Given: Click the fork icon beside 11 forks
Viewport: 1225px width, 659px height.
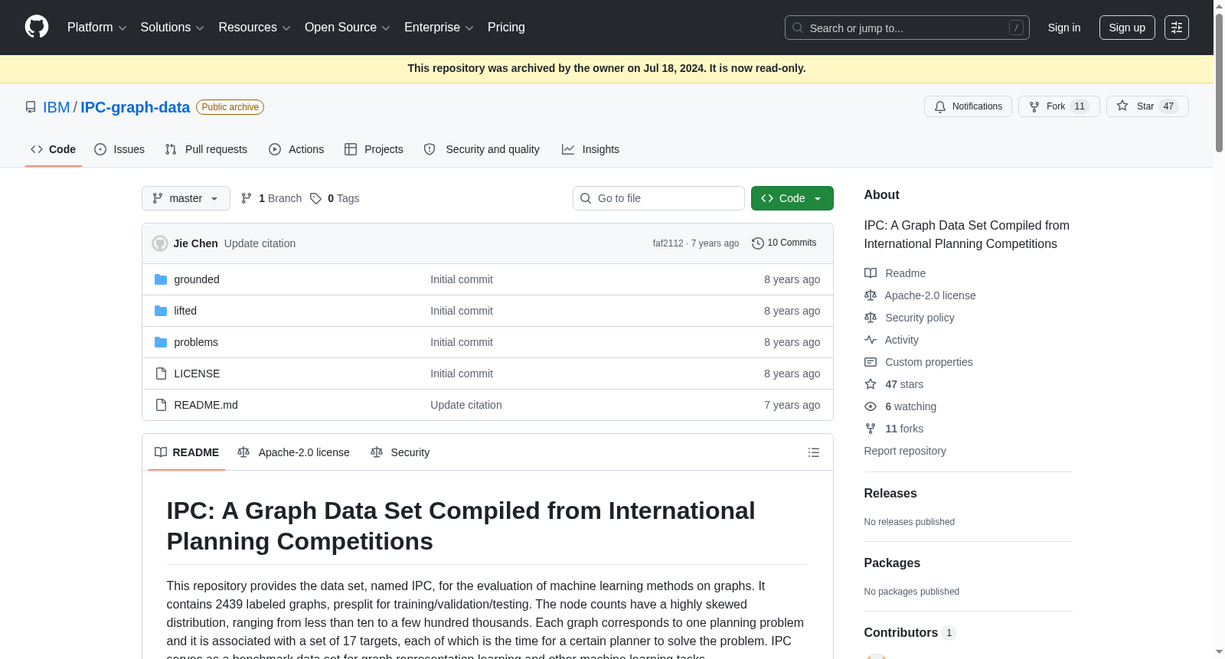Looking at the screenshot, I should pos(871,429).
